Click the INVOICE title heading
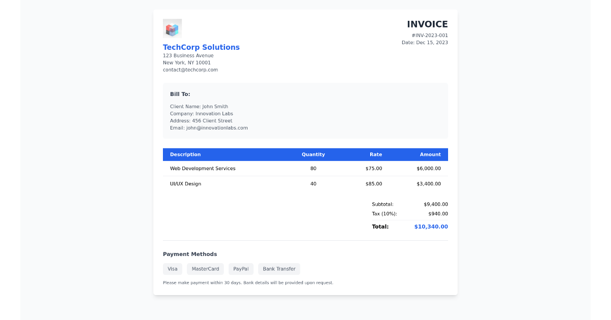Viewport: 611px width, 320px height. 427,24
